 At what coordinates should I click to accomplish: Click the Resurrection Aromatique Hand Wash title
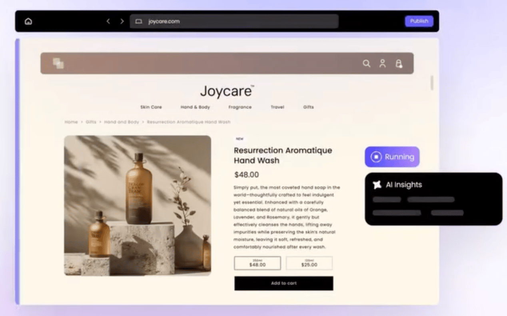point(283,155)
